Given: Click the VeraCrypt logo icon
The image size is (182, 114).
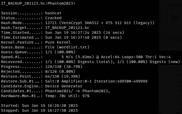Looking at the screenshot, I should pyautogui.click(x=174, y=17).
